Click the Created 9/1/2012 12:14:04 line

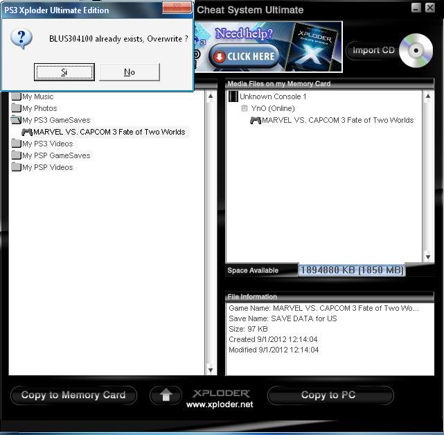273,339
